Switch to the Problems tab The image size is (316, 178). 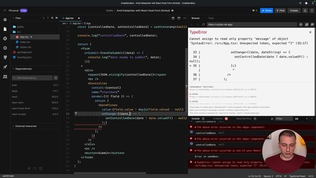pos(218,119)
